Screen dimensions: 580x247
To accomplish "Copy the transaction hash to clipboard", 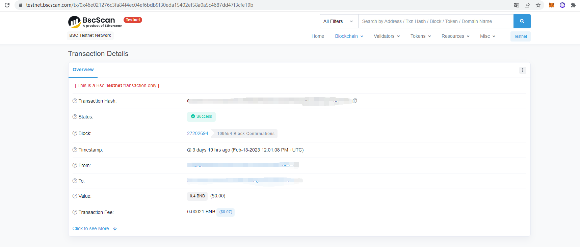I will click(355, 101).
